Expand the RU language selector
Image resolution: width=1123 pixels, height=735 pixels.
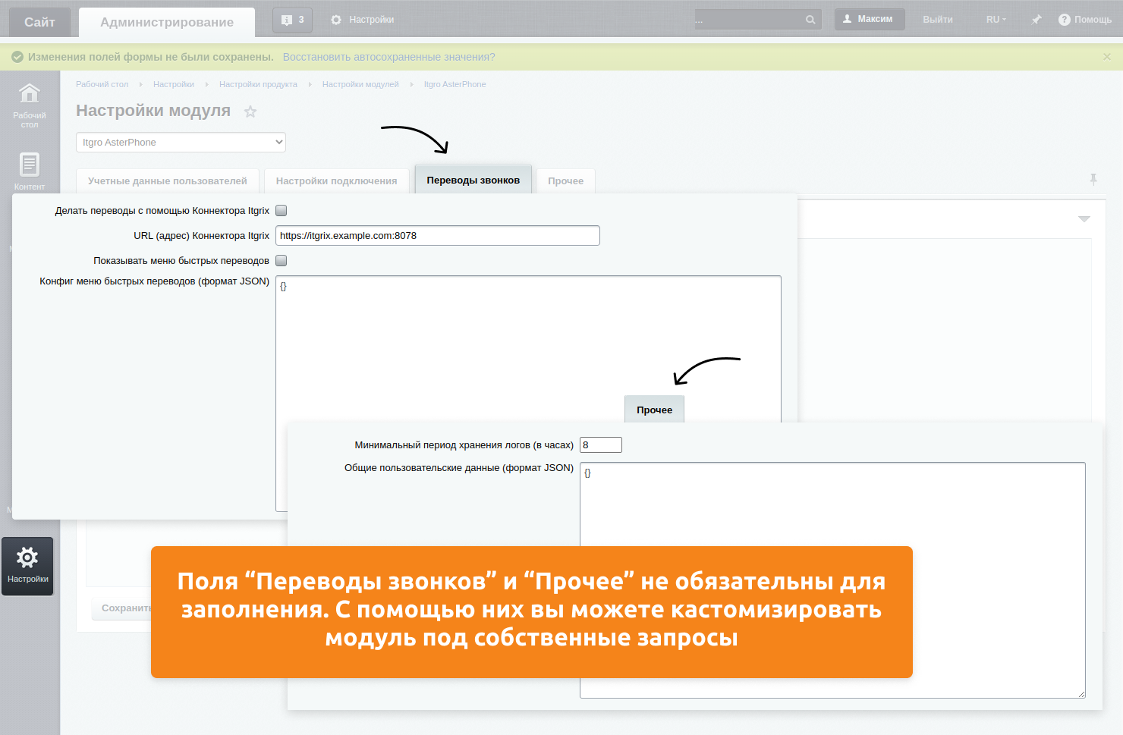click(x=996, y=20)
